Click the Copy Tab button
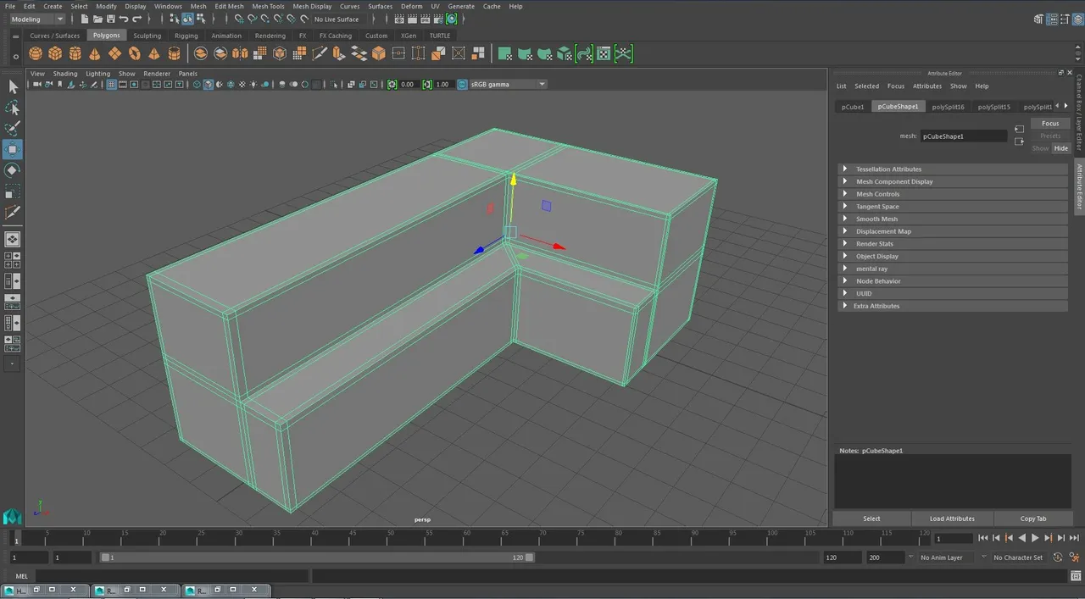 point(1033,519)
